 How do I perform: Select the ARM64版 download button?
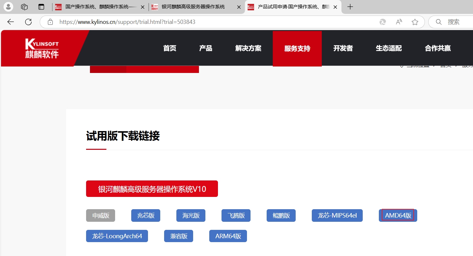(228, 236)
